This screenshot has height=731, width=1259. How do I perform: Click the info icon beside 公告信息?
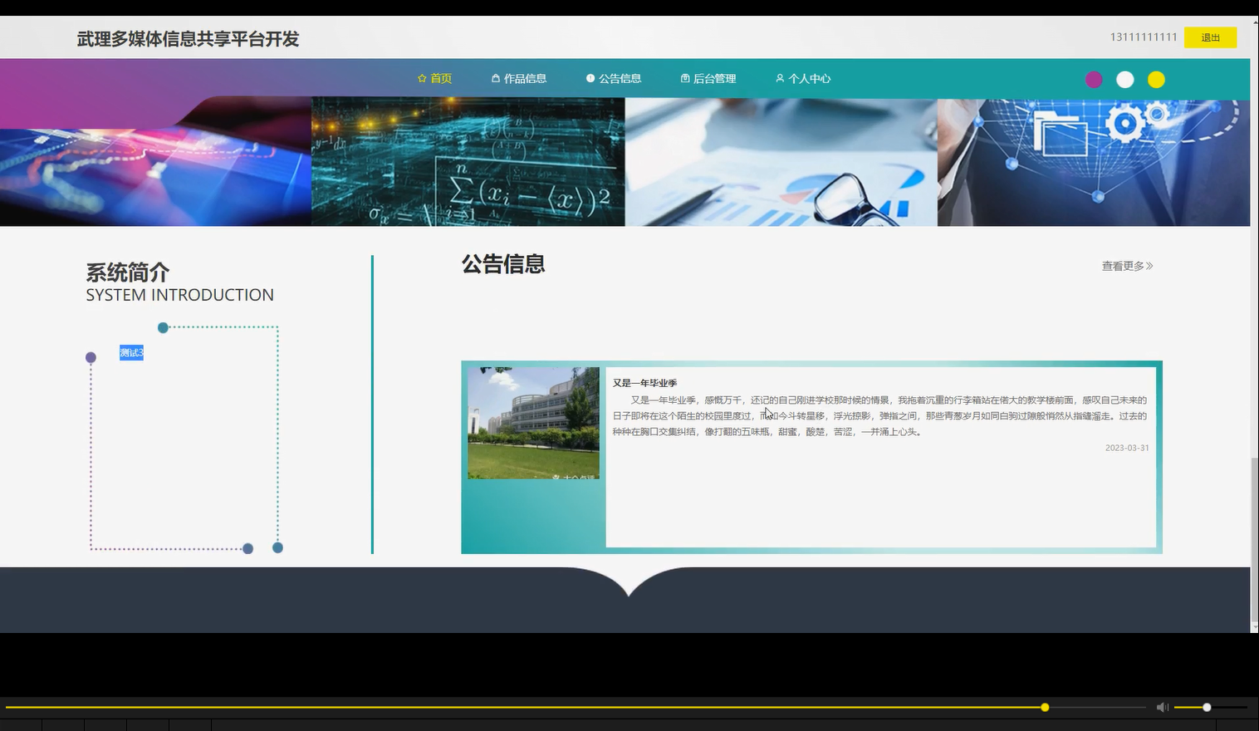[590, 78]
